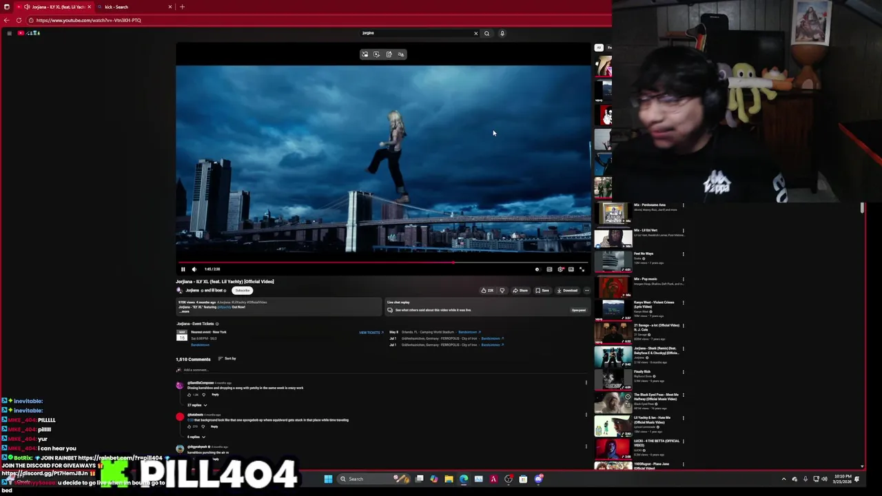This screenshot has height=496, width=882.
Task: Open the Sort by comments dropdown
Action: (x=227, y=358)
